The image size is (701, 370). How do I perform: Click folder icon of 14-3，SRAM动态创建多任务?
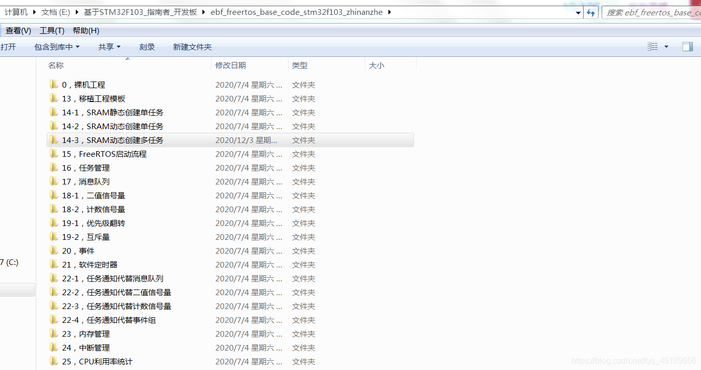click(54, 140)
